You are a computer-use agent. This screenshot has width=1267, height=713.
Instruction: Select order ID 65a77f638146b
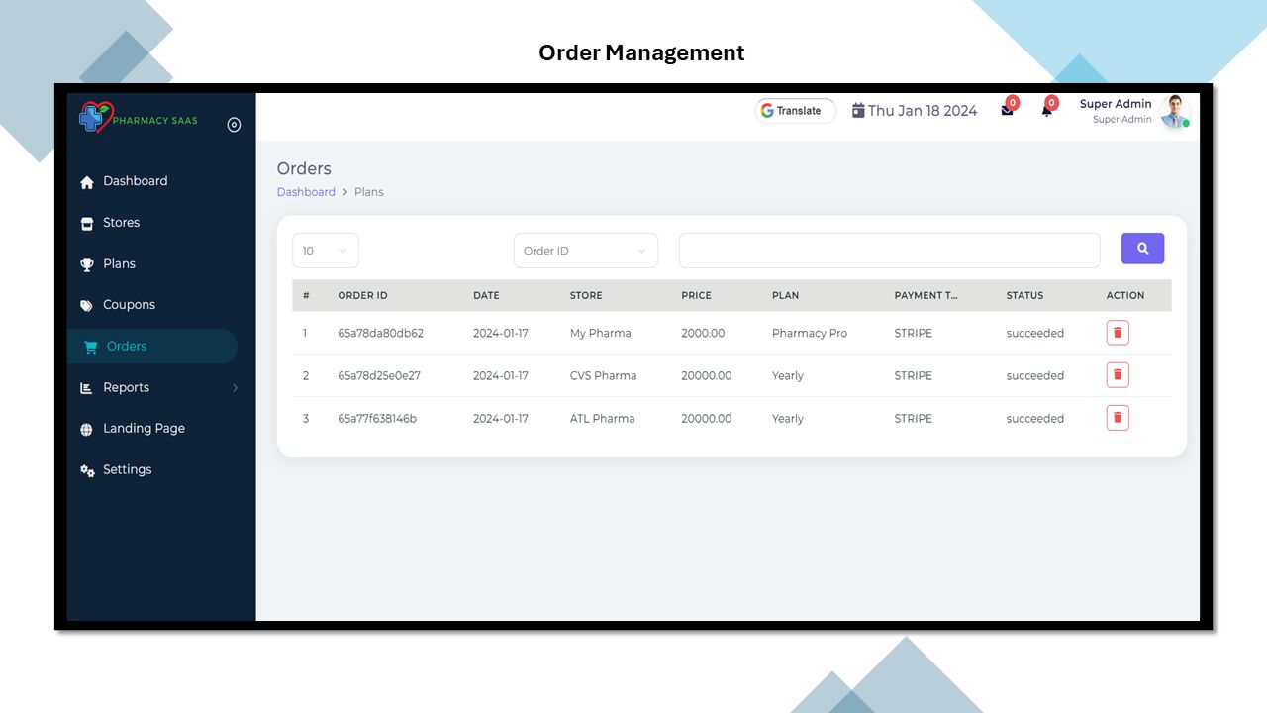[x=377, y=419]
